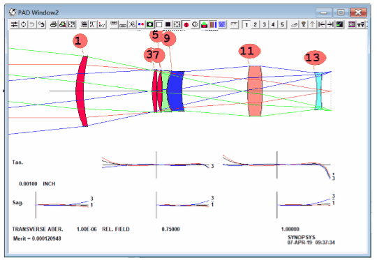Select view configuration button 4
Image resolution: width=377 pixels, height=260 pixels.
point(273,24)
